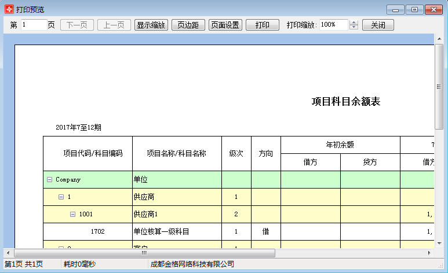
Task: Collapse the Company tree node
Action: coord(49,180)
